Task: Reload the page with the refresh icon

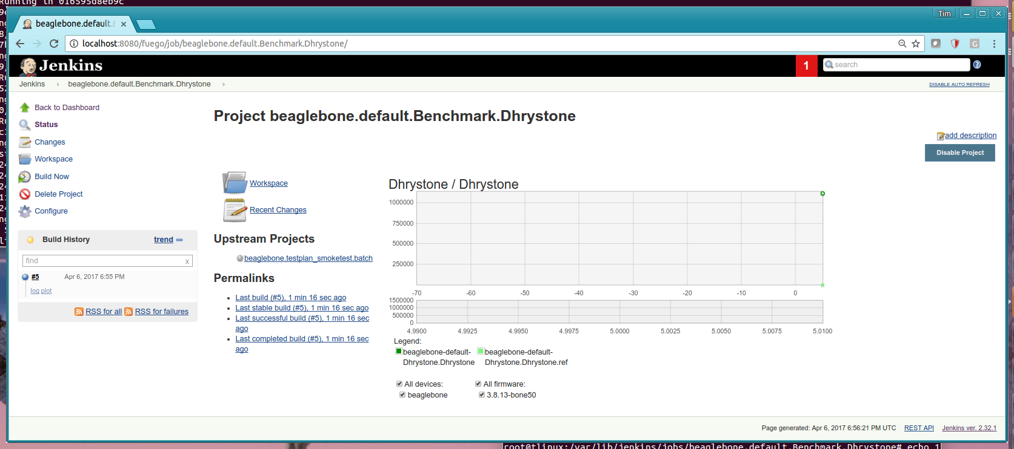Action: (x=54, y=44)
